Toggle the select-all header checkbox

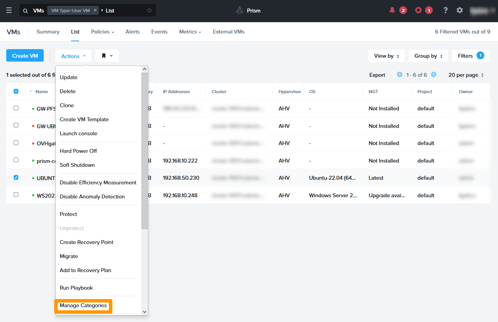click(x=16, y=91)
